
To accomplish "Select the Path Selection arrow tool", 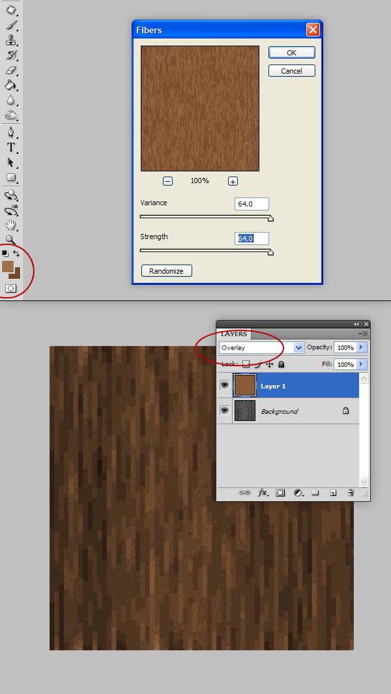I will pos(11,162).
